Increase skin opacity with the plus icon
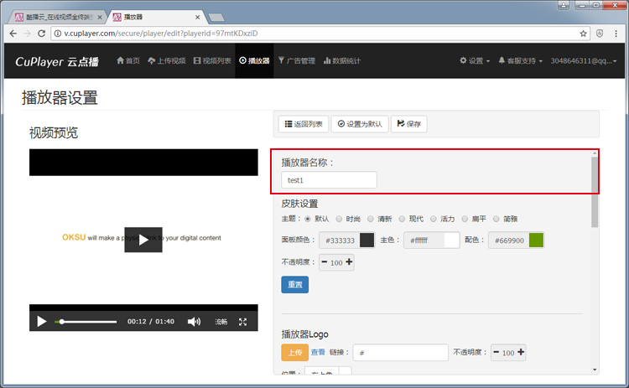This screenshot has height=388, width=629. coord(349,262)
